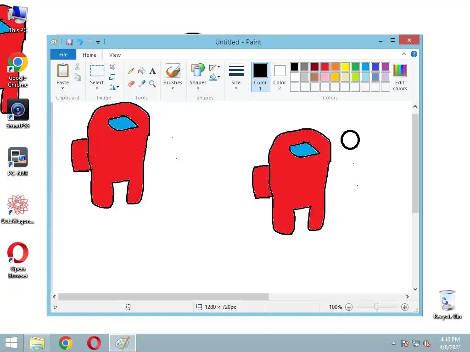Pick the yellow color swatch

(x=345, y=67)
